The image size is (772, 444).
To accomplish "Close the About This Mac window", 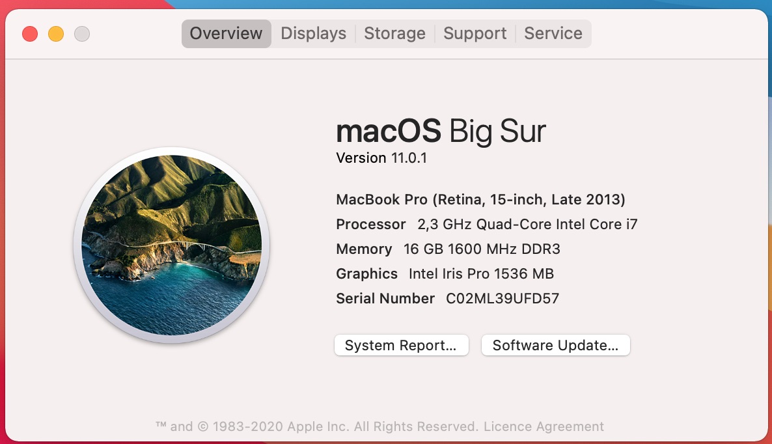I will pyautogui.click(x=30, y=34).
